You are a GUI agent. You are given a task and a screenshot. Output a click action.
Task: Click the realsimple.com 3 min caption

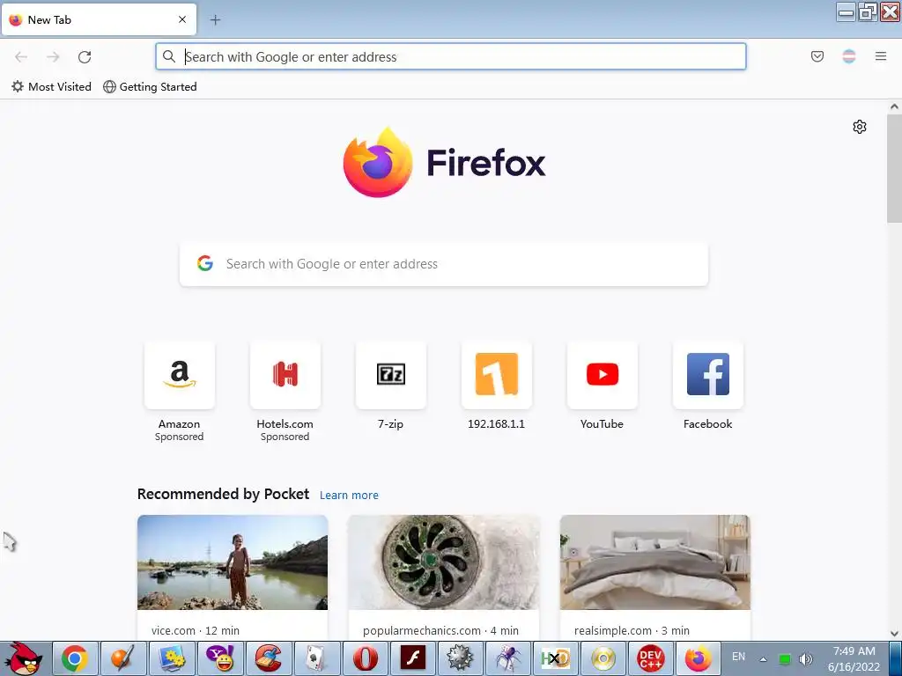[x=632, y=630]
